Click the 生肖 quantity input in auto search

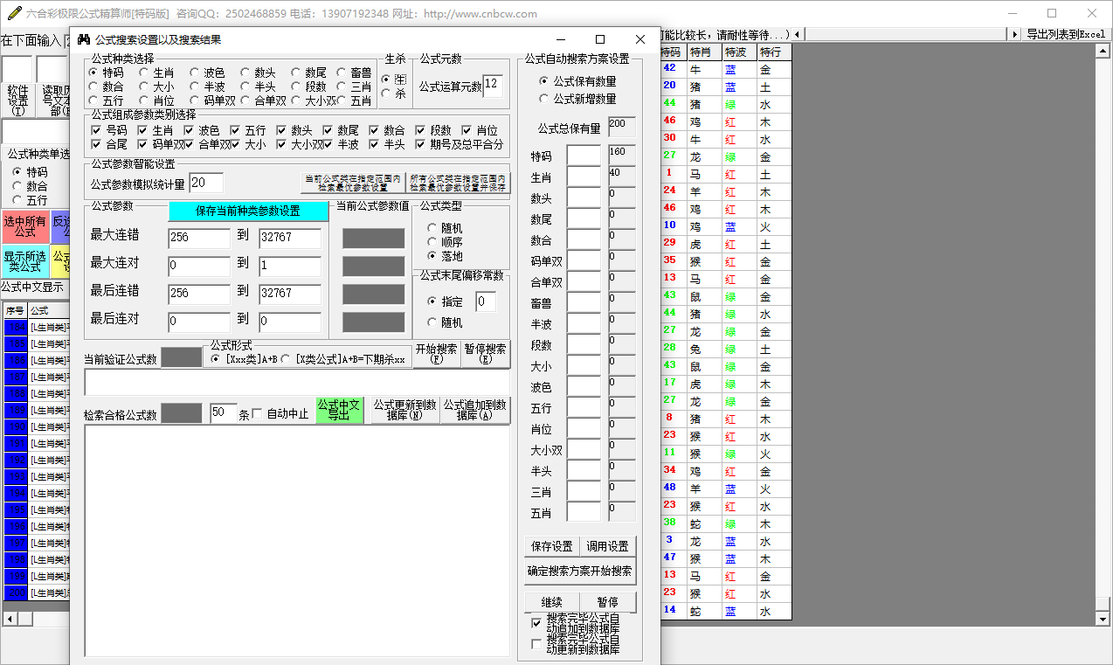pyautogui.click(x=584, y=177)
